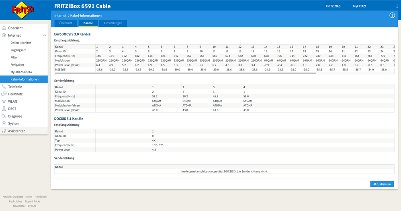Open the Handbuch footer link
Viewport: 401px width, 211px height.
point(41,197)
